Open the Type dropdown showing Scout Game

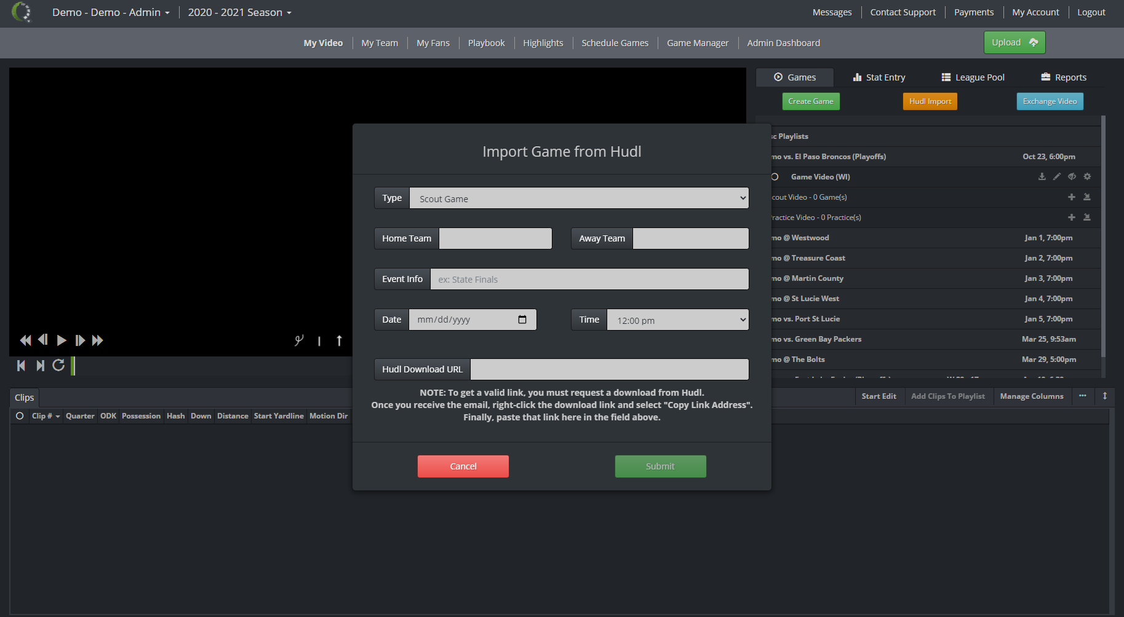click(579, 198)
